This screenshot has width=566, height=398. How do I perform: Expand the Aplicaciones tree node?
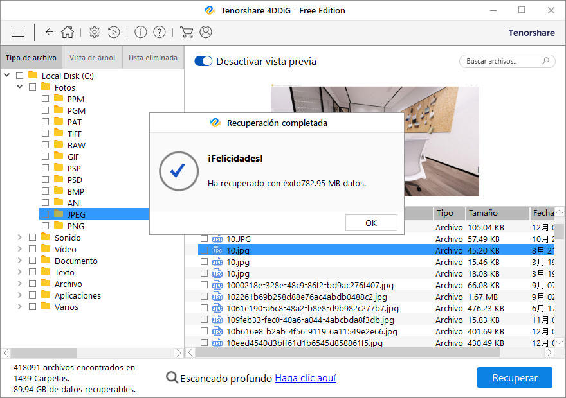(x=20, y=295)
